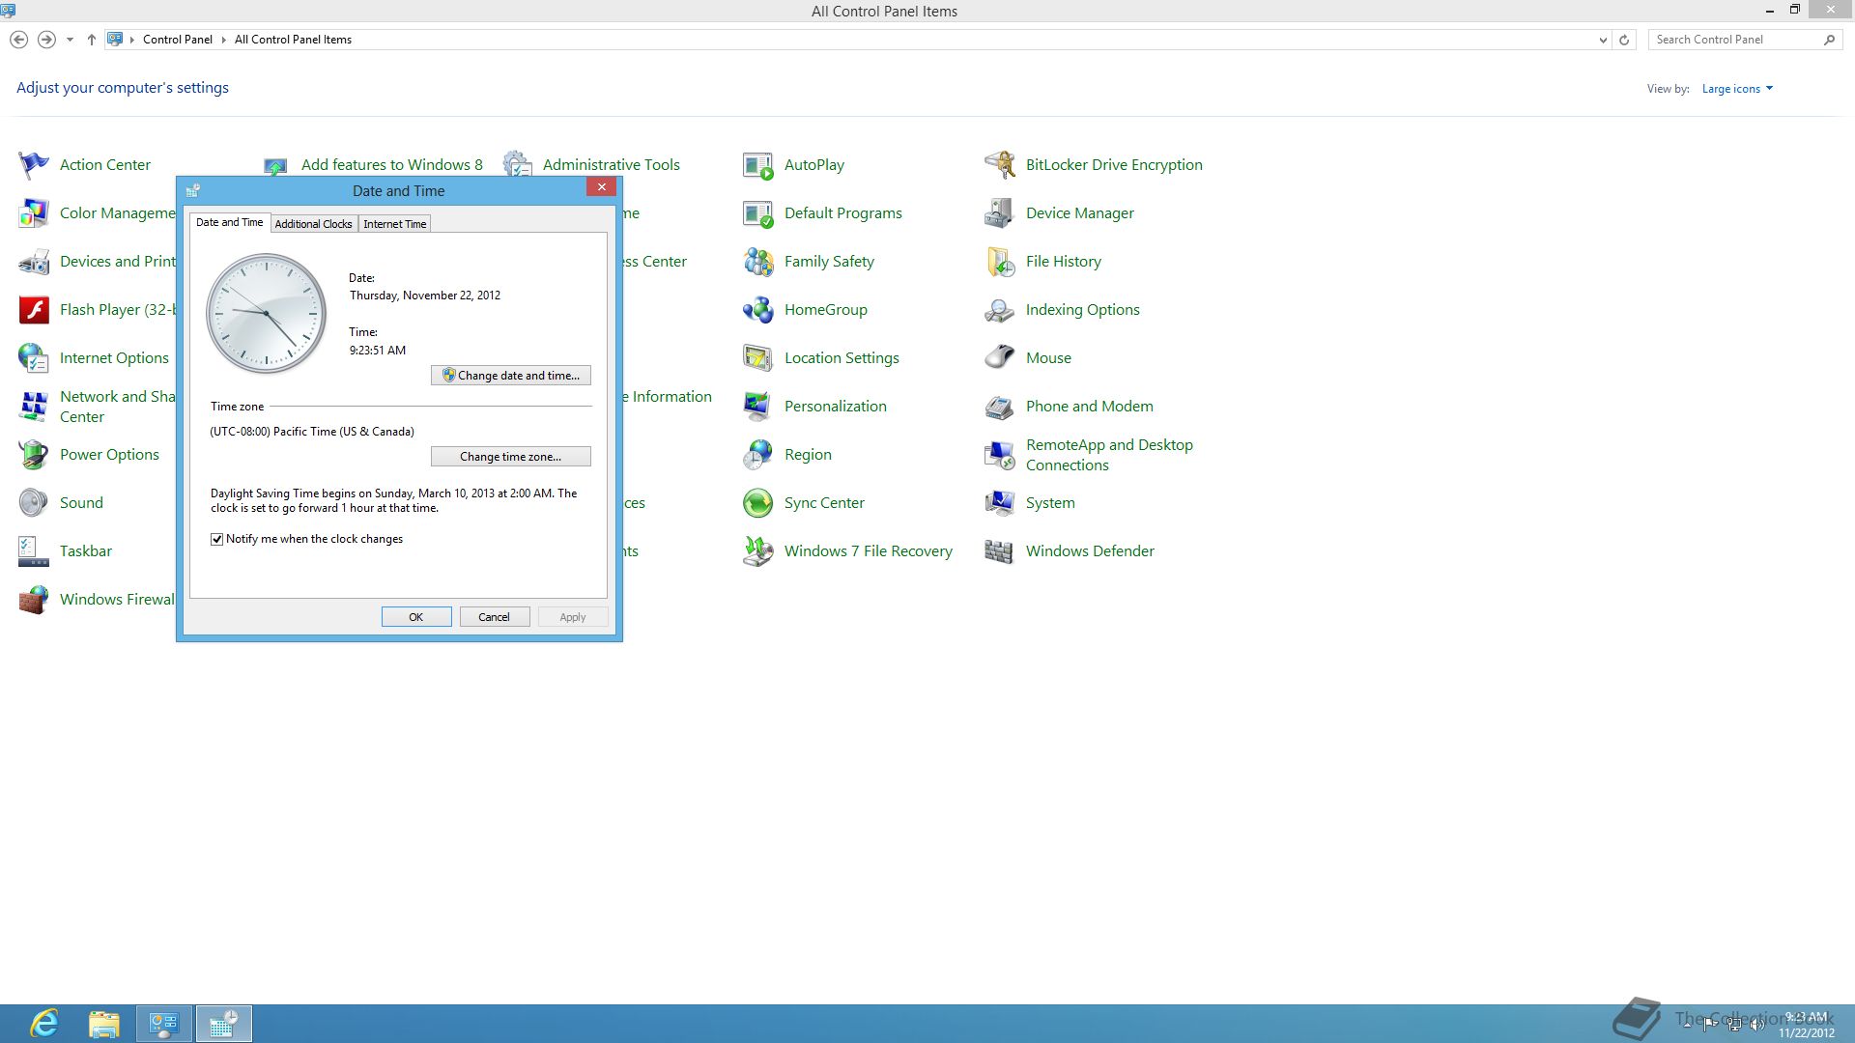The height and width of the screenshot is (1043, 1855).
Task: Go back with the Back arrow
Action: point(18,41)
